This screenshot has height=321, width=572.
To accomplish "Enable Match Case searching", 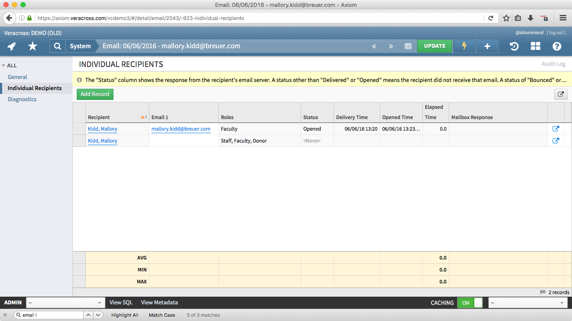I will (162, 315).
